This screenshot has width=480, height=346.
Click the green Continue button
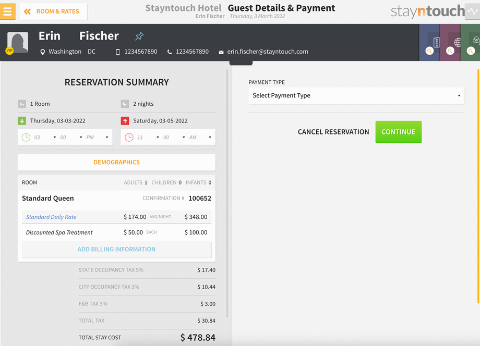(398, 132)
